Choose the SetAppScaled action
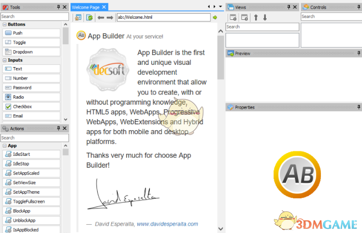The image size is (362, 233). point(31,173)
